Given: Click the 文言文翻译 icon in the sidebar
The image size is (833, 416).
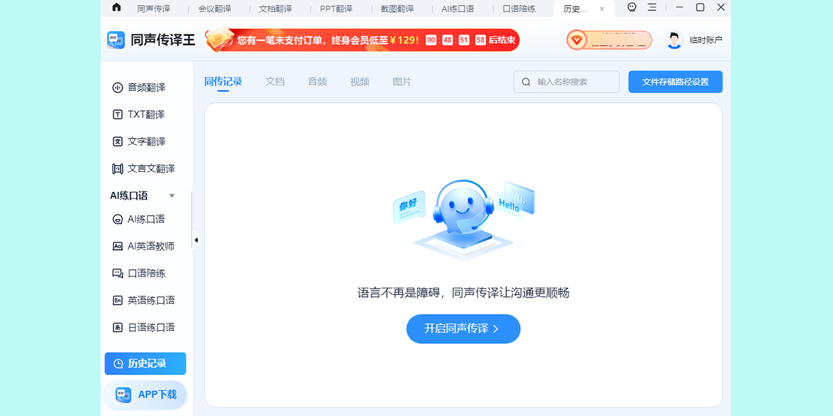Looking at the screenshot, I should [x=117, y=169].
